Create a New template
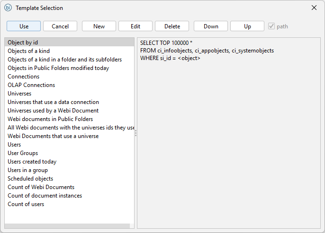Screen dimensions: 325x233 click(99, 26)
